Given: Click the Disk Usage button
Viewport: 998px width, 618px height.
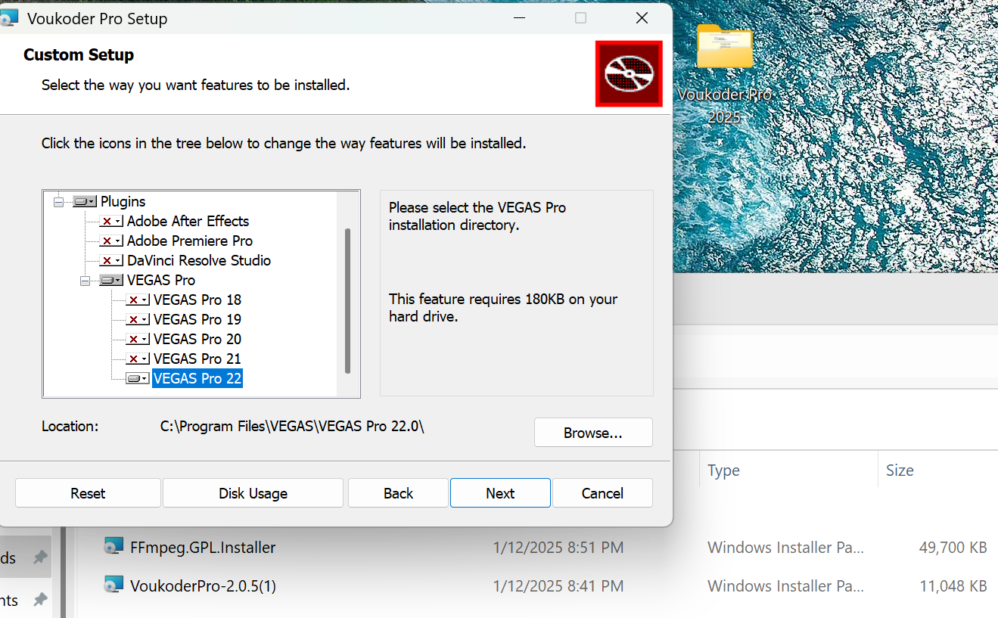Looking at the screenshot, I should (253, 493).
